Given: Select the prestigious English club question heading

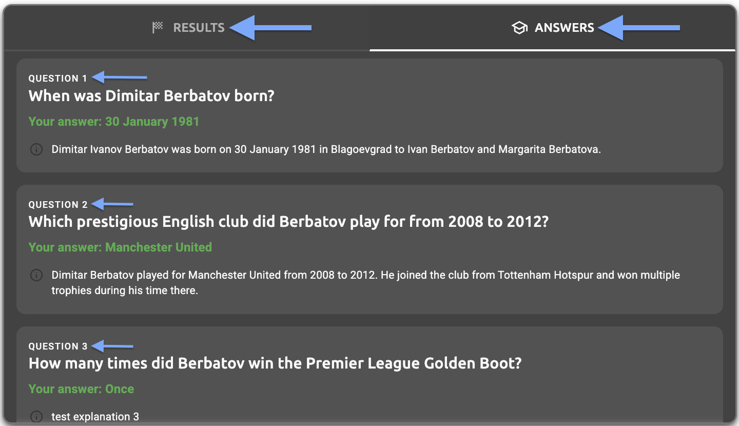Looking at the screenshot, I should pyautogui.click(x=288, y=222).
